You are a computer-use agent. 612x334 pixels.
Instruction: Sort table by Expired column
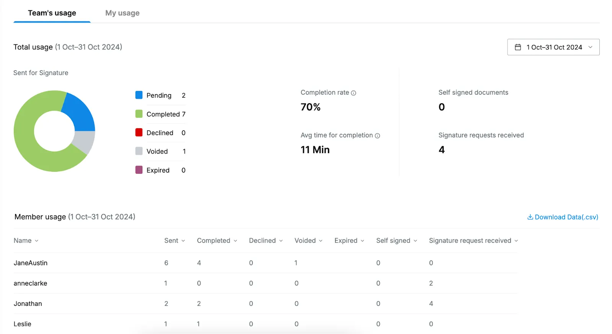[x=349, y=241]
